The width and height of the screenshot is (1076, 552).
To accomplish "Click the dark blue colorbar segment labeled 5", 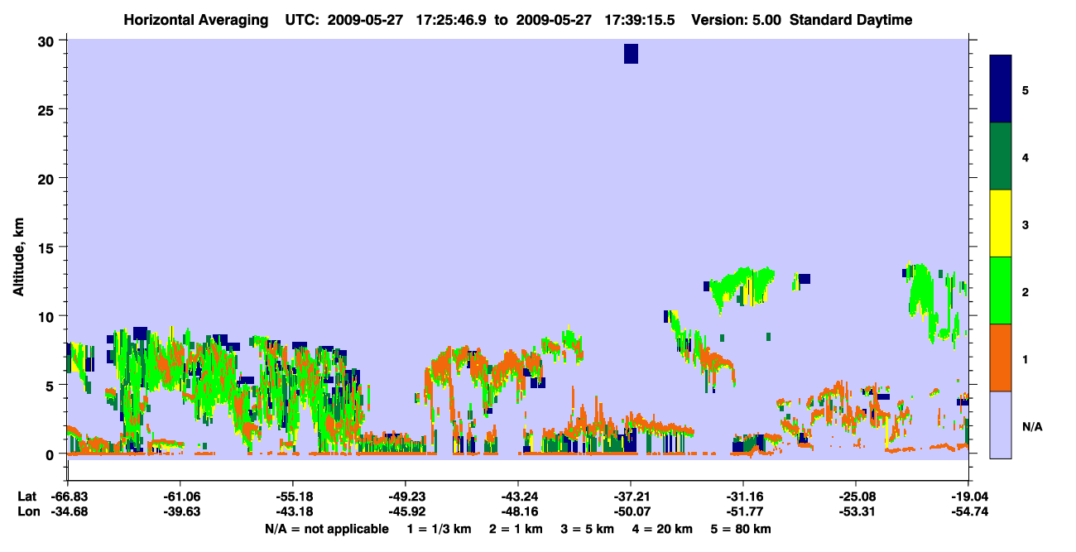I will point(1001,89).
